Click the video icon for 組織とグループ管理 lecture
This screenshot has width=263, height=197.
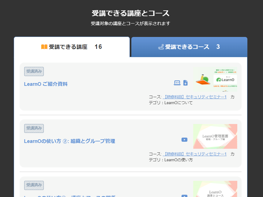[x=184, y=140]
